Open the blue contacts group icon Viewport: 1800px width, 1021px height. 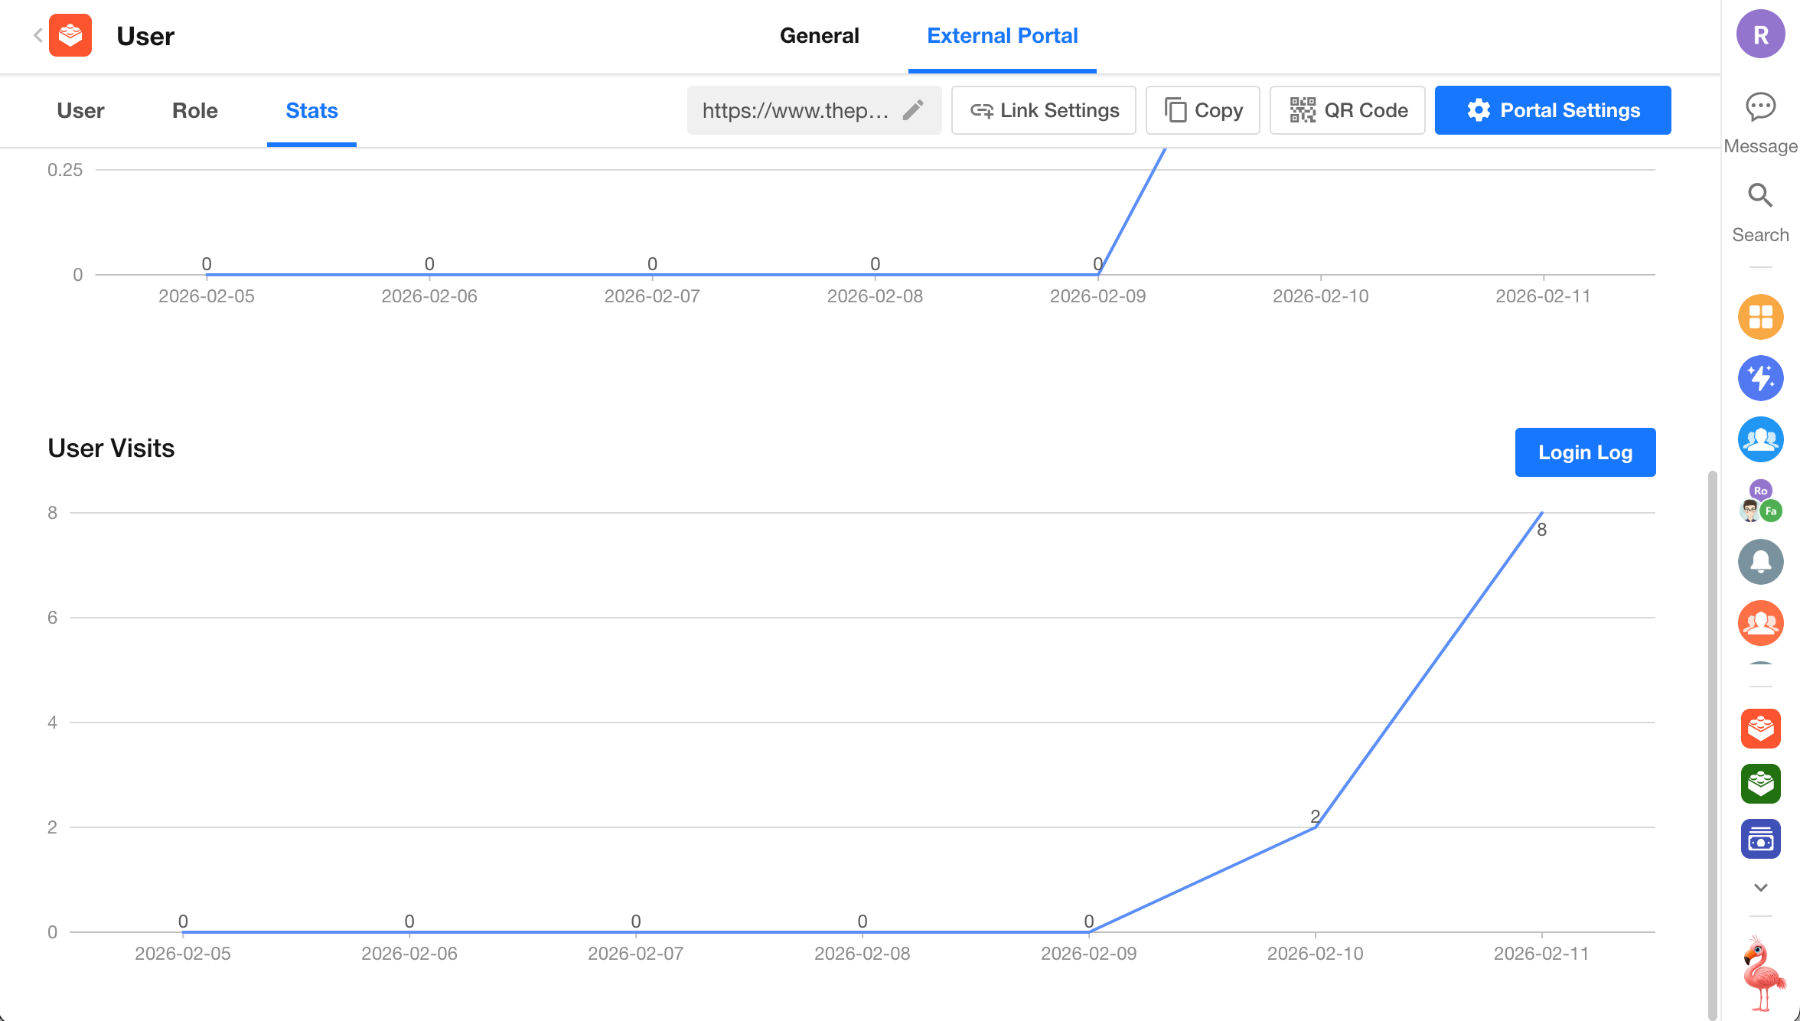(x=1760, y=439)
